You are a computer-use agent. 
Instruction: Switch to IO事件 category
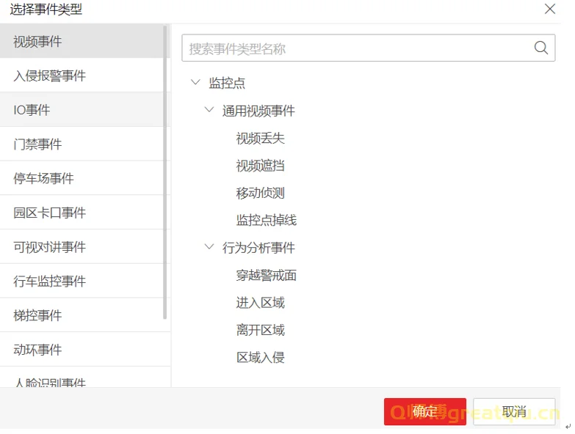click(32, 110)
